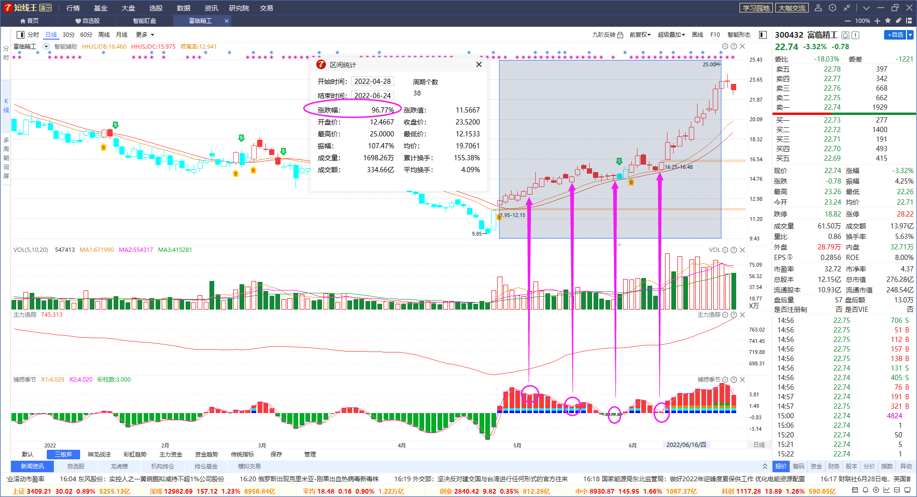917x497 pixels.
Task: Close the 富临精工 tab
Action: click(227, 21)
